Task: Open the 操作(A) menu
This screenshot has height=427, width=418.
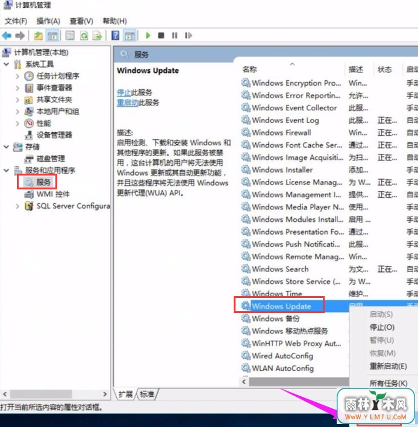Action: pos(48,21)
